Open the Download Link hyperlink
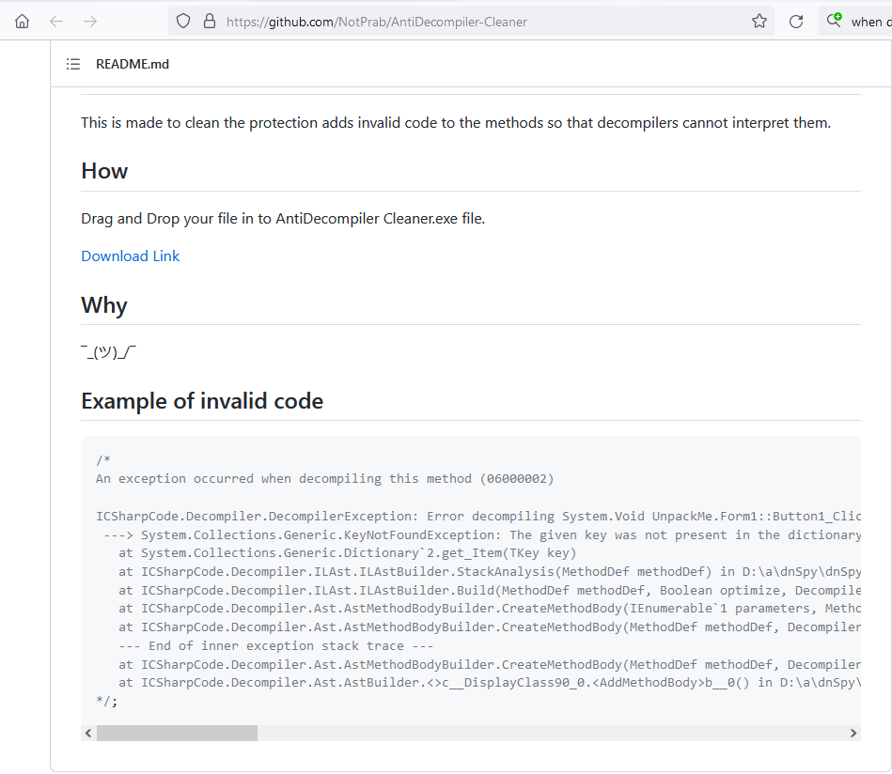 [x=131, y=255]
